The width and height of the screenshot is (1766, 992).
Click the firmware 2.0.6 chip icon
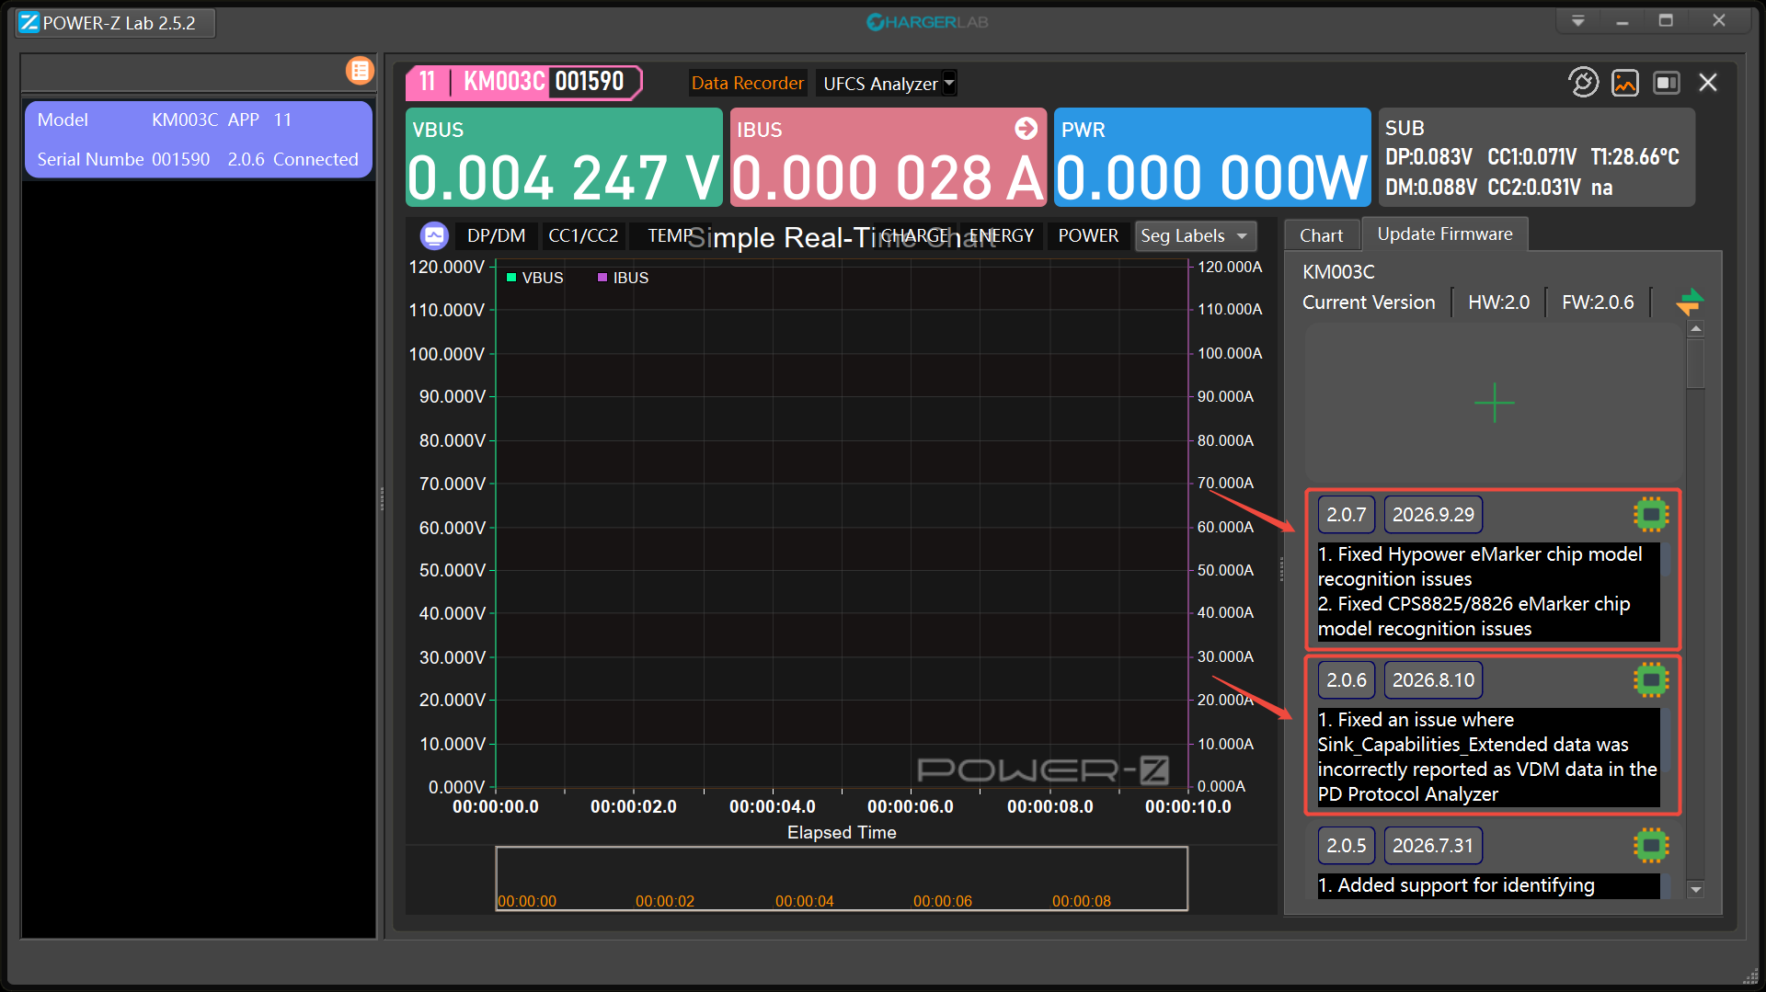(1651, 680)
